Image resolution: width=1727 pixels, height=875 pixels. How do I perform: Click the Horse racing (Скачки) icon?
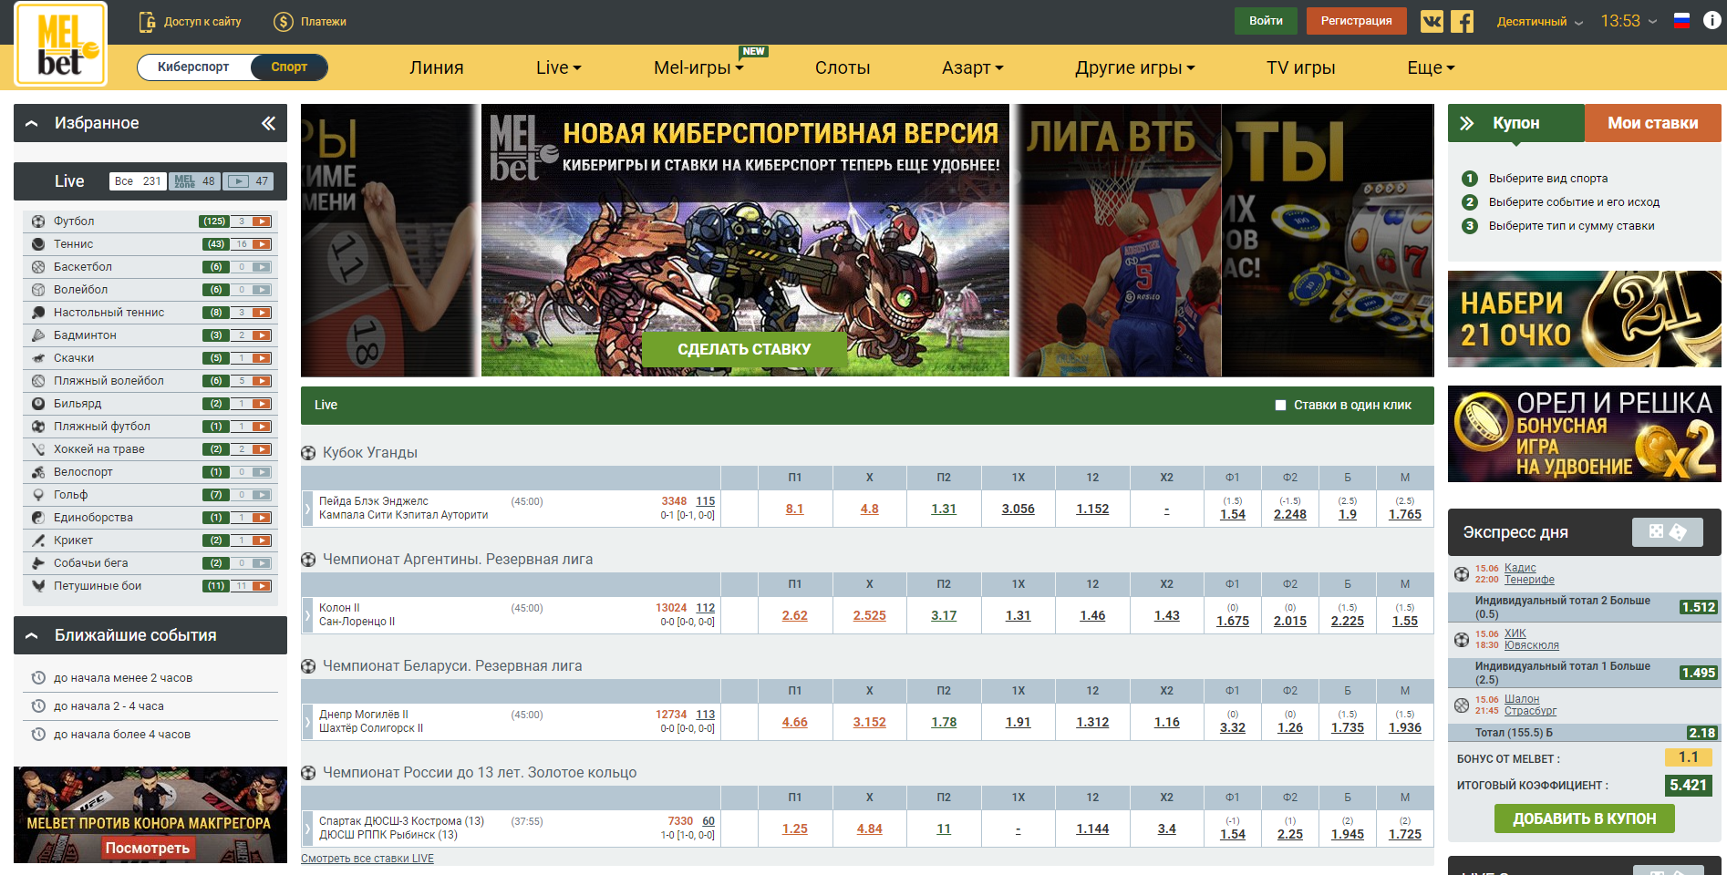(38, 358)
